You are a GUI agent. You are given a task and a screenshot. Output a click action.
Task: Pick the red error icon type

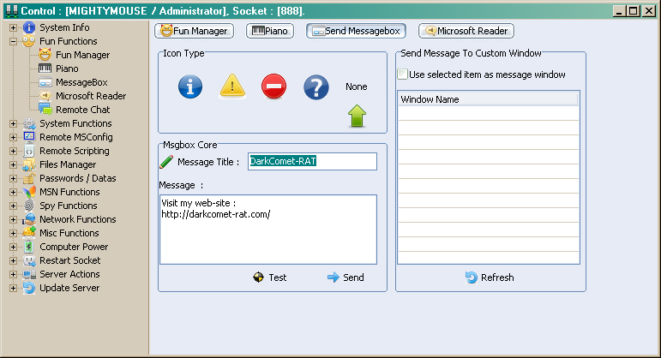tap(273, 87)
